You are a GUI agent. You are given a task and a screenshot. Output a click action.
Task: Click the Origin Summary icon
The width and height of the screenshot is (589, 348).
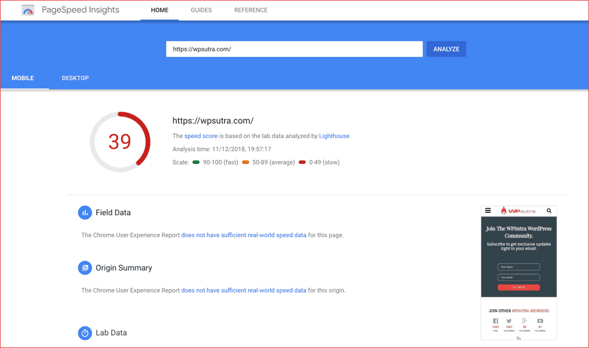coord(85,267)
